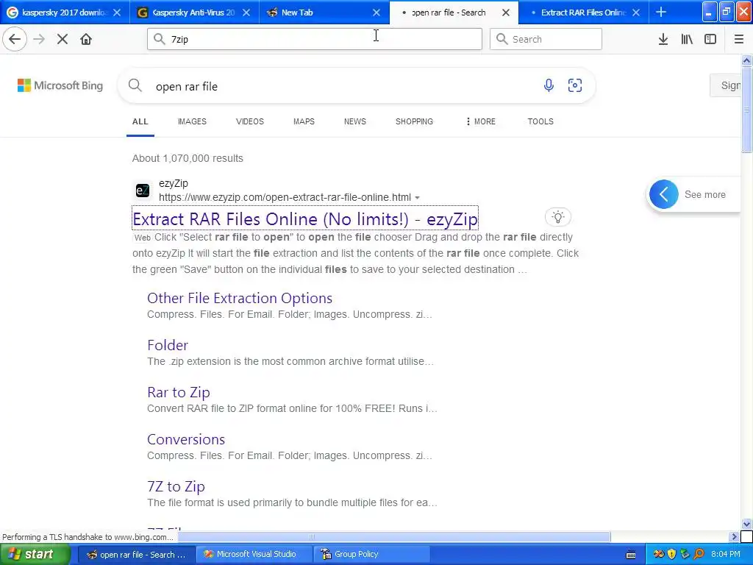This screenshot has width=753, height=565.
Task: Search by voice using the Bing microphone
Action: [549, 85]
